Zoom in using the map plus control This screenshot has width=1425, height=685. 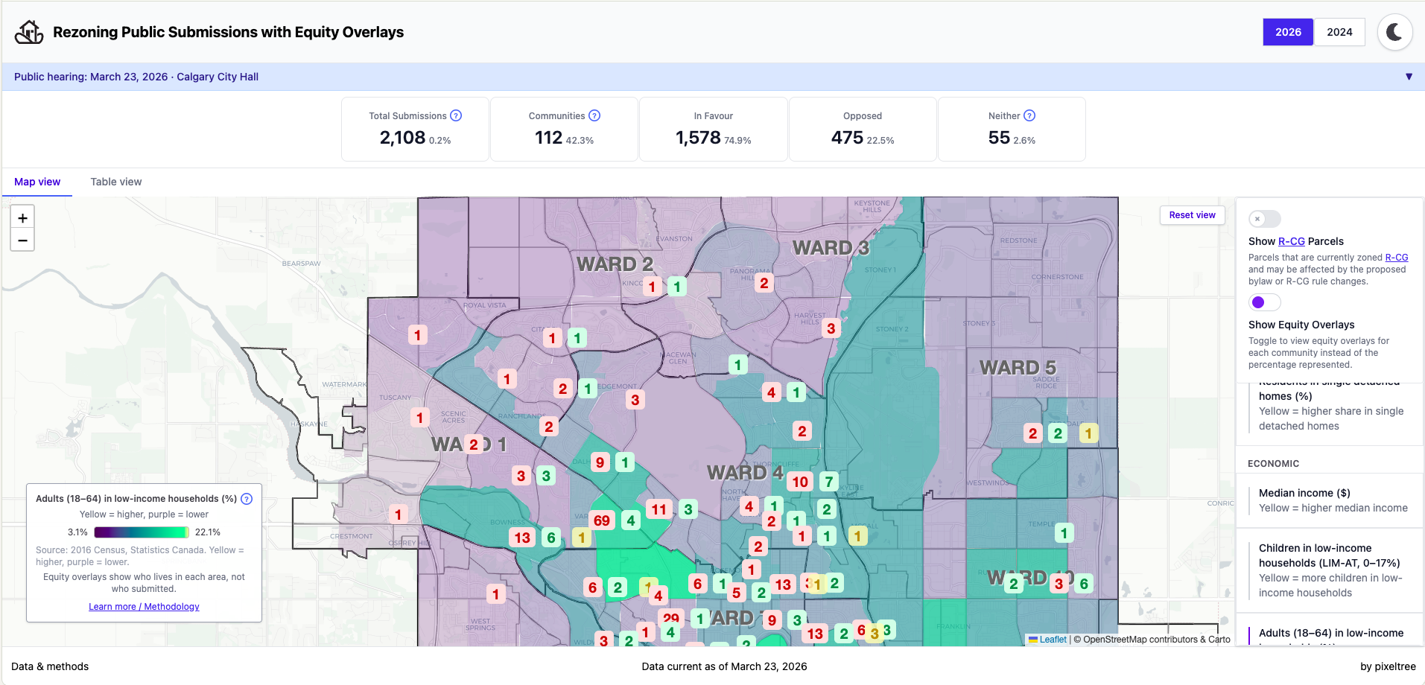click(22, 217)
